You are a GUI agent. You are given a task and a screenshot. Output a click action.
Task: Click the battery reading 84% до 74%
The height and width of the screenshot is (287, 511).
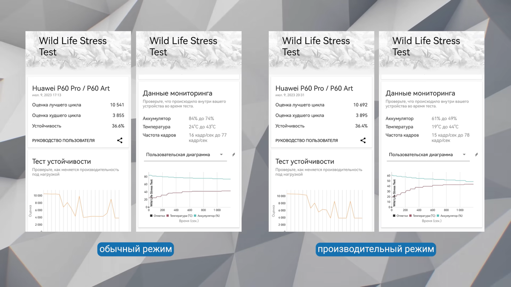201,119
